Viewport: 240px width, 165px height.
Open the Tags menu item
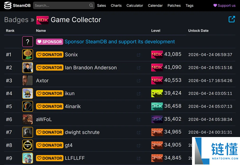point(190,6)
